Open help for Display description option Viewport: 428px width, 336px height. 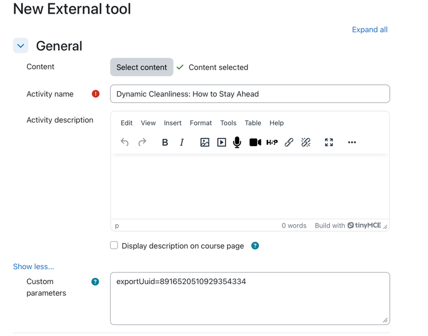pos(255,246)
